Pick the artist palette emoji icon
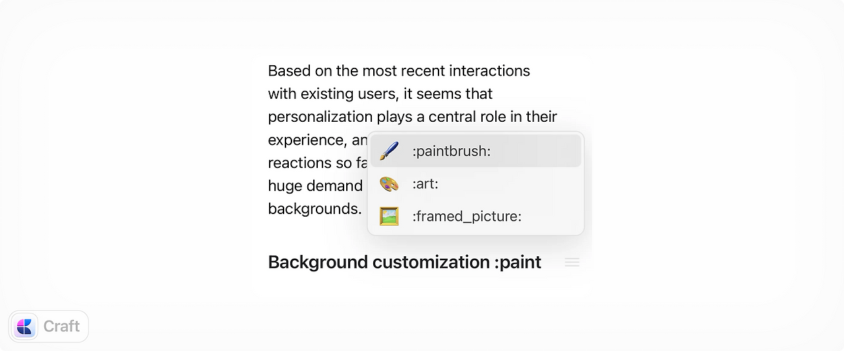 (x=389, y=184)
